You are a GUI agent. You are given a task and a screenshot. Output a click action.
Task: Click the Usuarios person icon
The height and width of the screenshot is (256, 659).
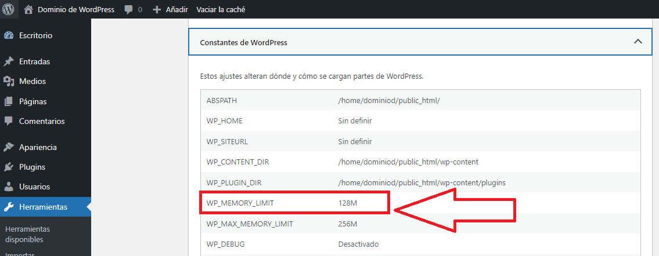pyautogui.click(x=8, y=186)
